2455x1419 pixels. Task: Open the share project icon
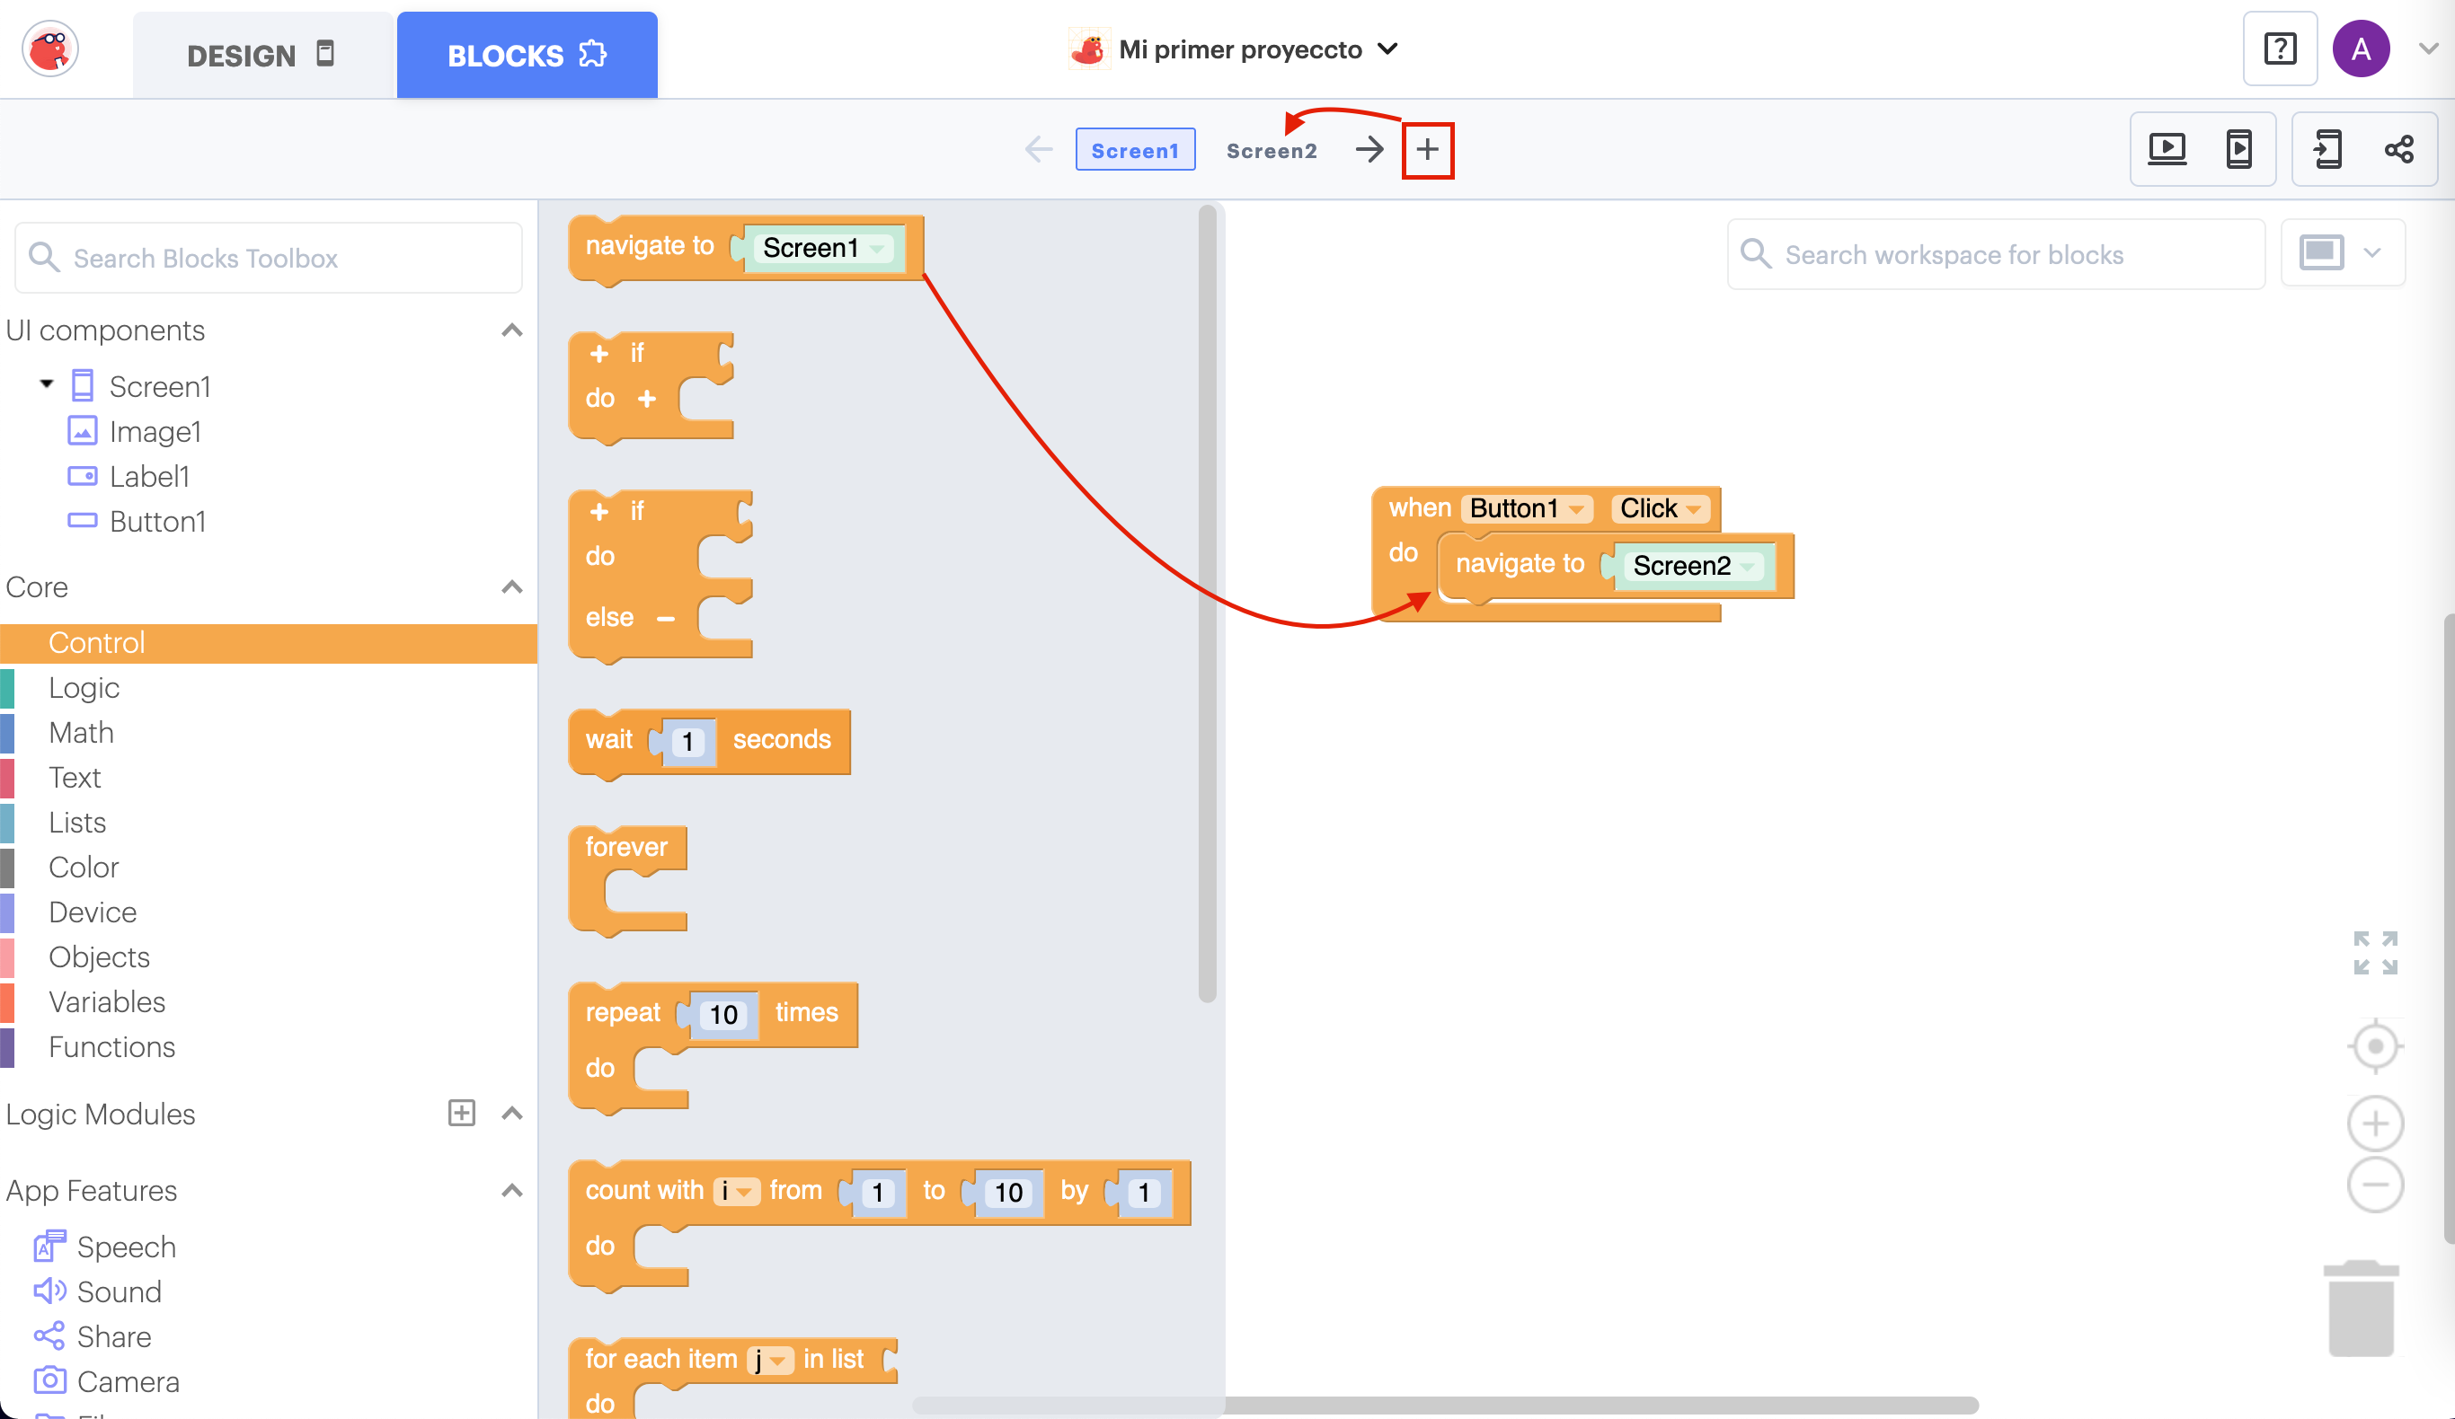click(x=2398, y=149)
